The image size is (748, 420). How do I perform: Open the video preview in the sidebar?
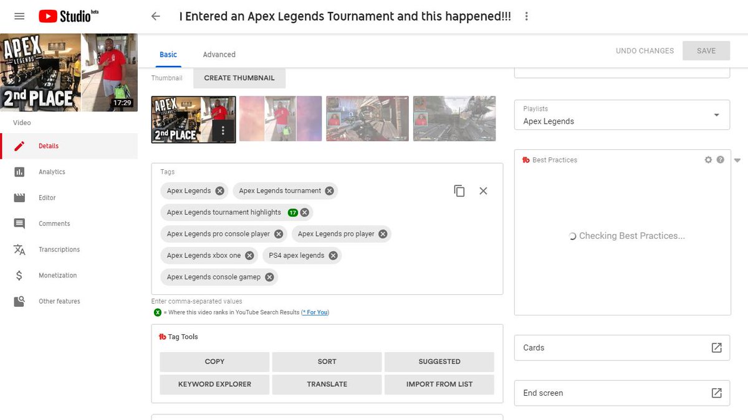pyautogui.click(x=69, y=72)
